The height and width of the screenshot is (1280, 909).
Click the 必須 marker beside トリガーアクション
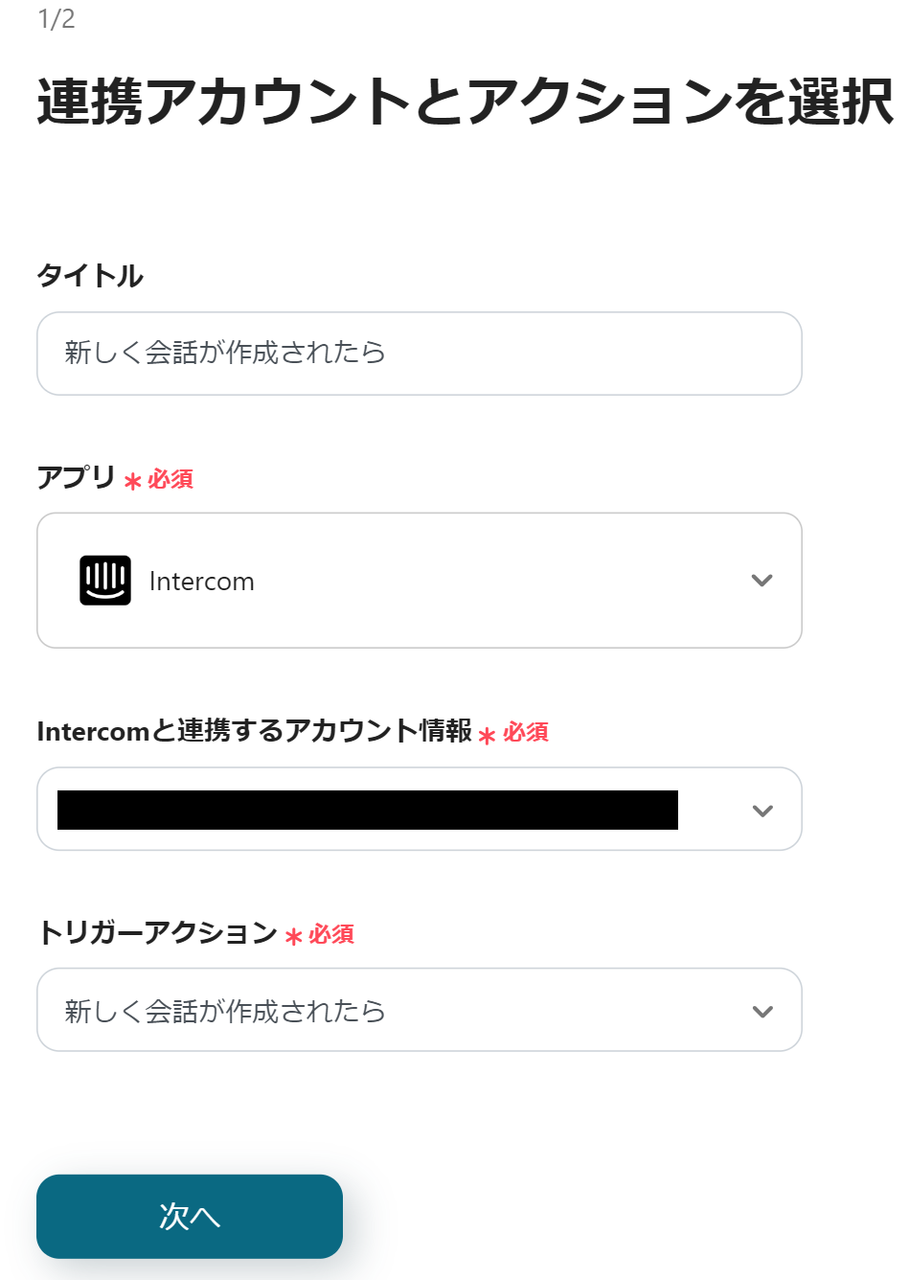pyautogui.click(x=331, y=934)
